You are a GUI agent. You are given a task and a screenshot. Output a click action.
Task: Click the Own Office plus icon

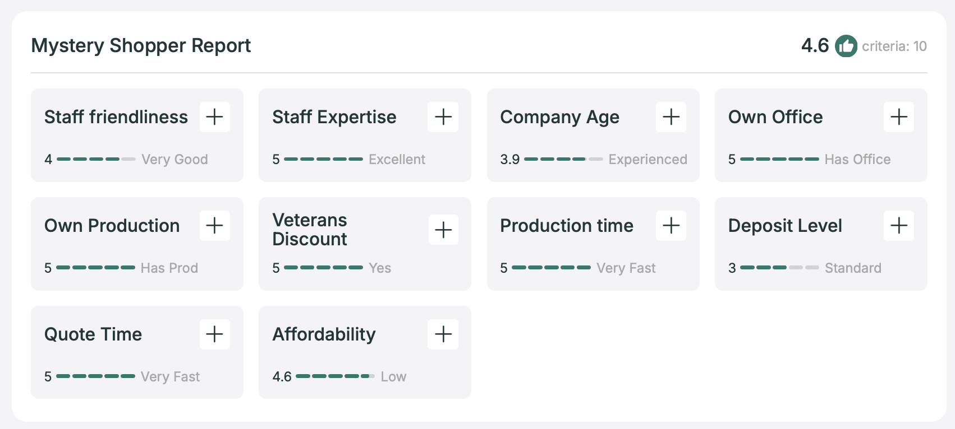898,117
